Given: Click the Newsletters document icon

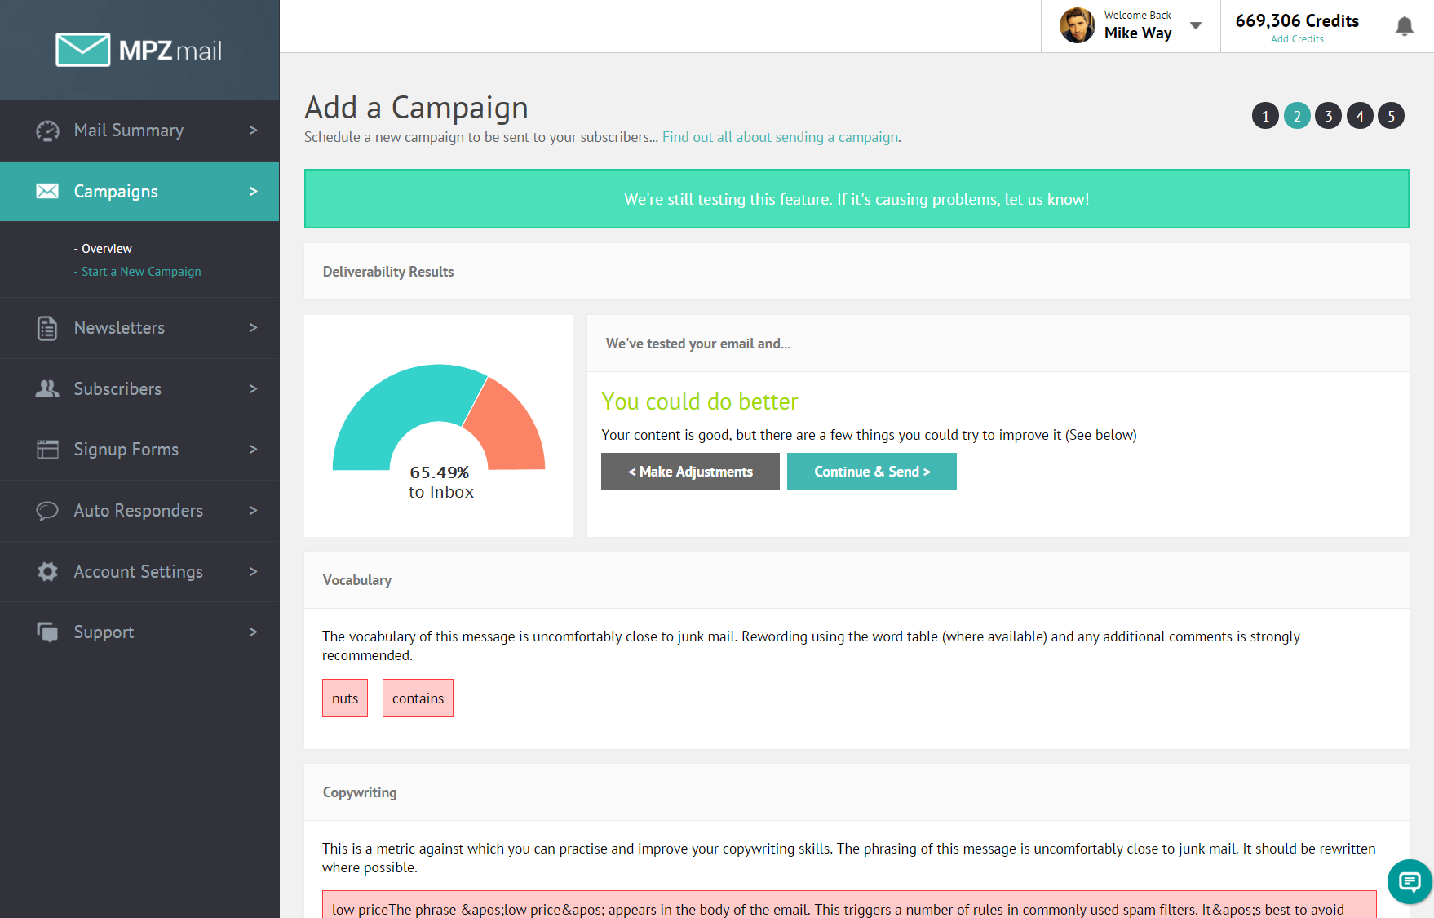Looking at the screenshot, I should [47, 328].
